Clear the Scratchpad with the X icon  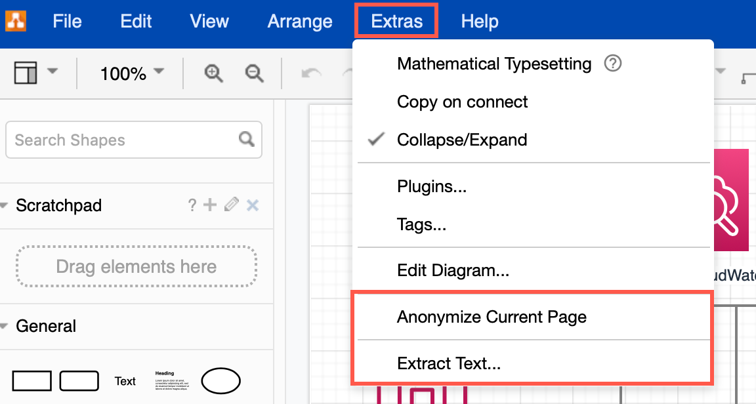[252, 205]
